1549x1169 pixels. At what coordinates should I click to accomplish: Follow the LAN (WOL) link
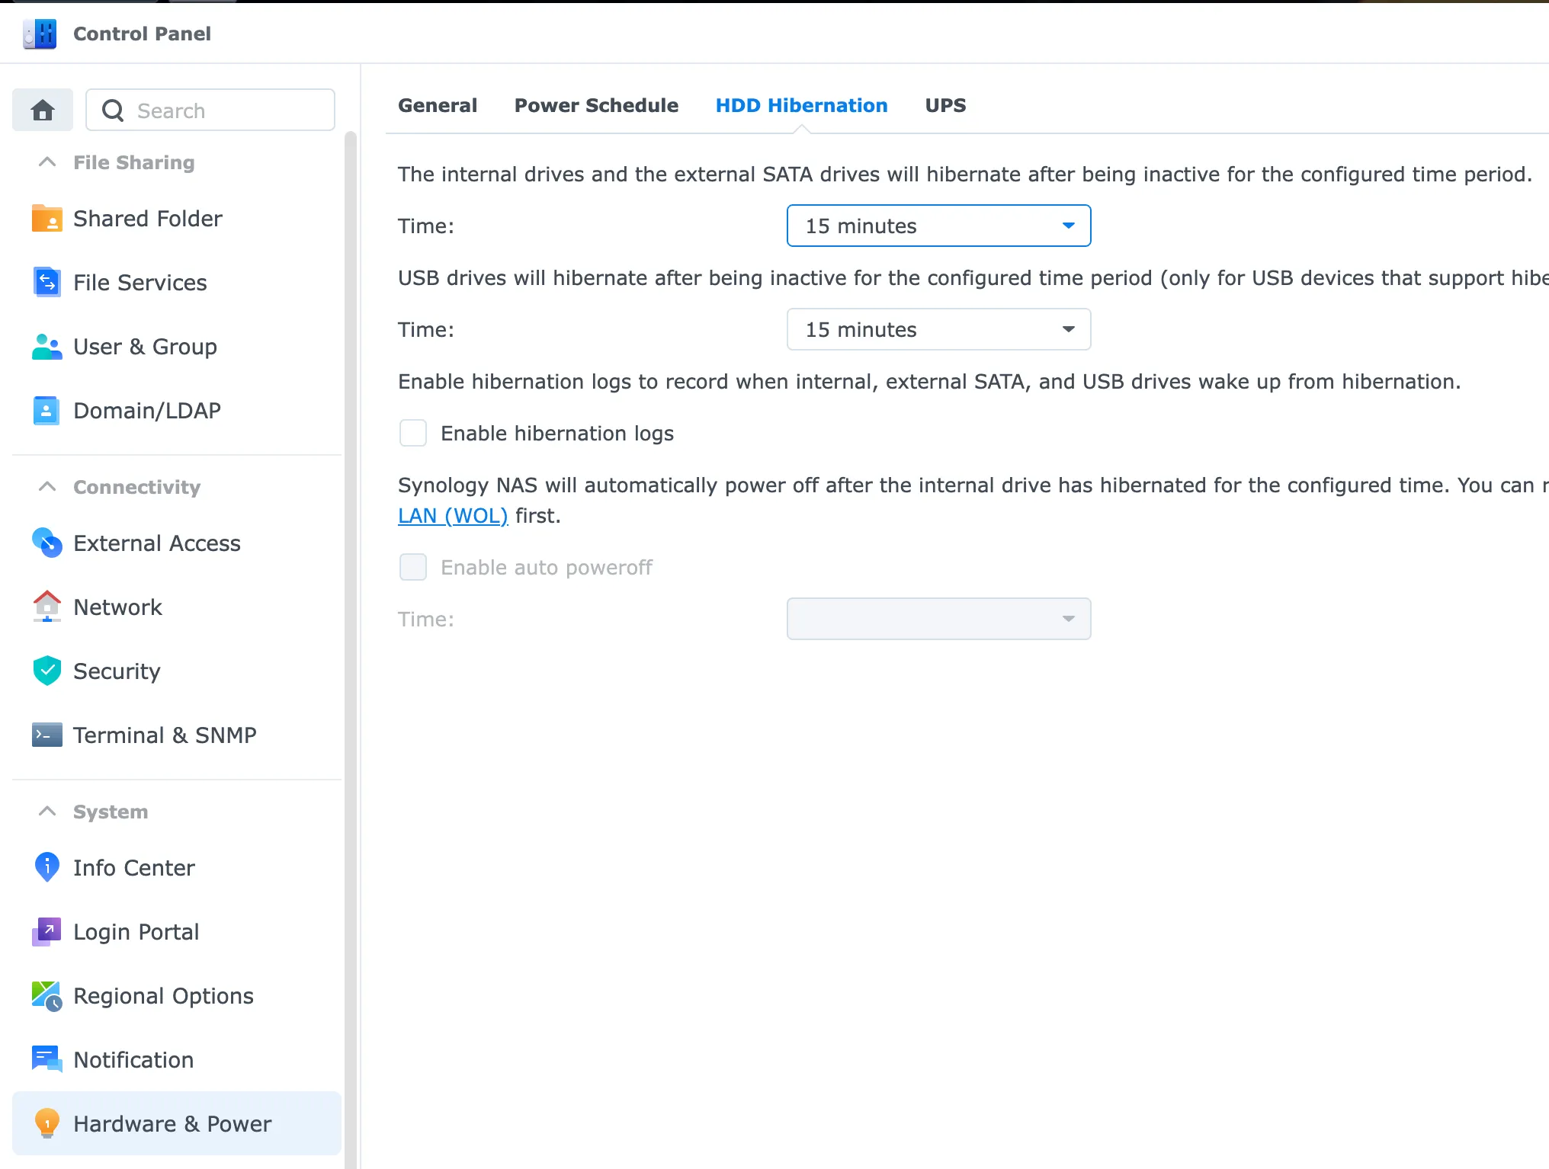pos(453,516)
